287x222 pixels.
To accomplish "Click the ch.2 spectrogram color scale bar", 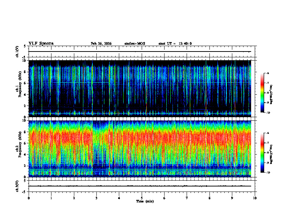I will [x=262, y=153].
